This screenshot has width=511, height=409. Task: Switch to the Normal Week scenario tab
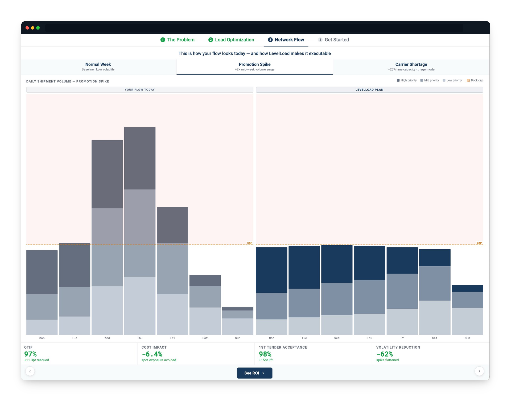click(x=98, y=67)
